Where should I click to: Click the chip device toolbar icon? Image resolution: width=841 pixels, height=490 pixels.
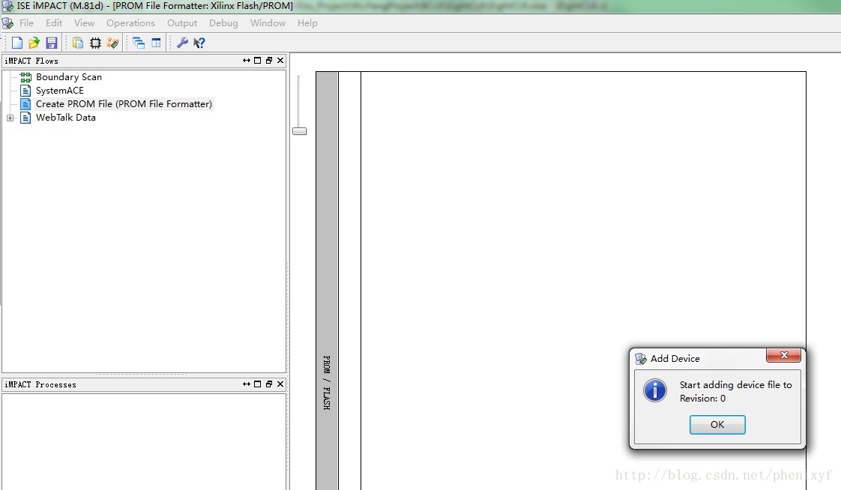(x=95, y=43)
